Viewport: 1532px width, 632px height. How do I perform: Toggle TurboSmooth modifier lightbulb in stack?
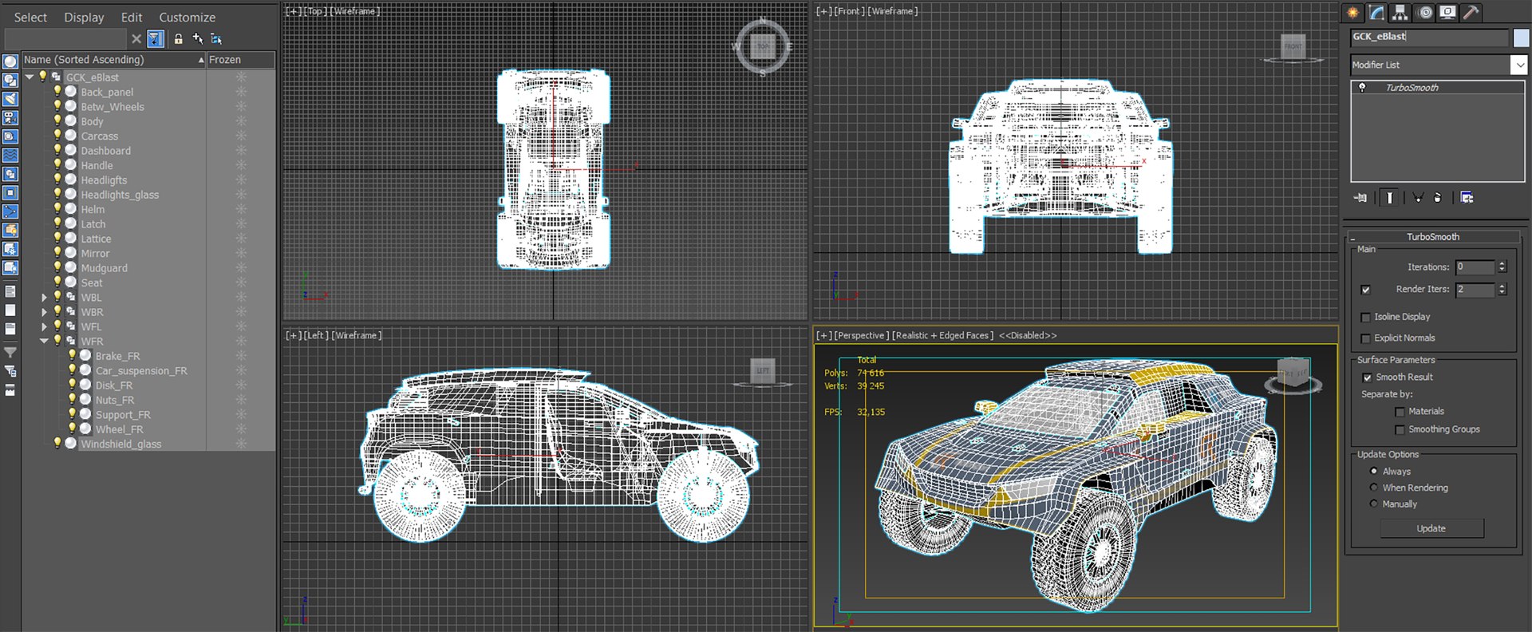(x=1362, y=88)
